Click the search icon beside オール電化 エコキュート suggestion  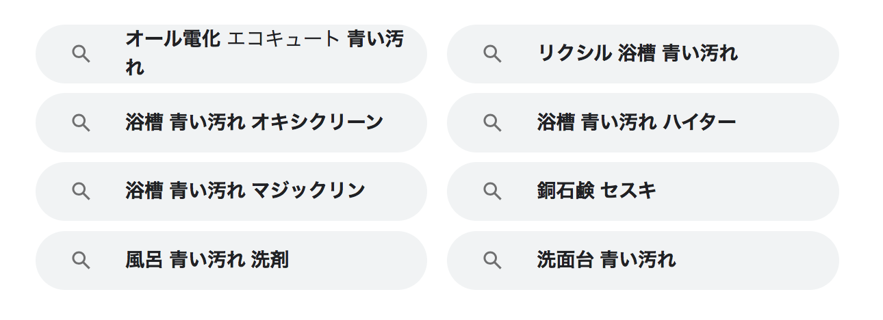pos(81,54)
